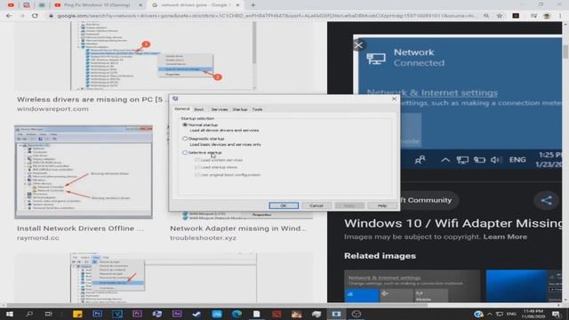Bookmark this page with star icon

tap(500, 16)
